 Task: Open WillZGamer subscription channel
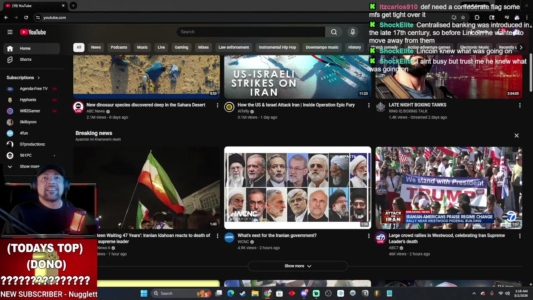[x=32, y=111]
